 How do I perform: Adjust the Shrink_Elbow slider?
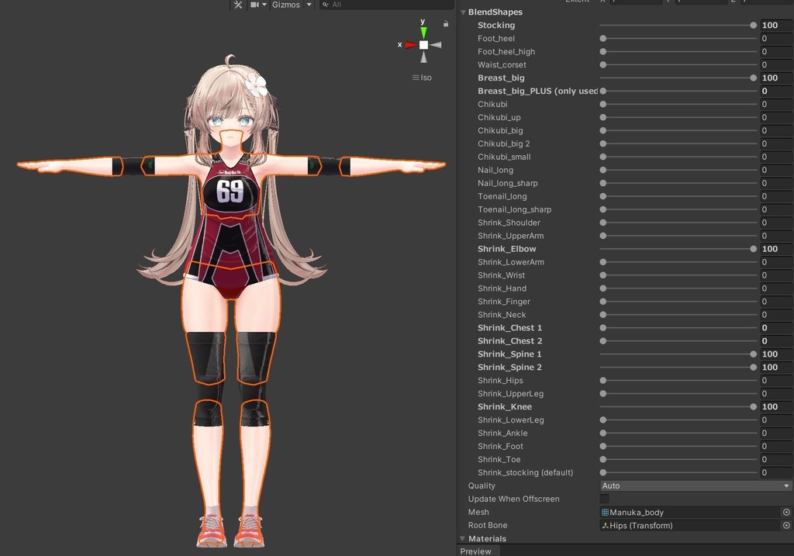[678, 249]
